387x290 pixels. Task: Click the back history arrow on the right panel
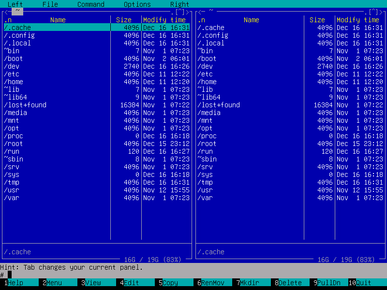click(200, 11)
